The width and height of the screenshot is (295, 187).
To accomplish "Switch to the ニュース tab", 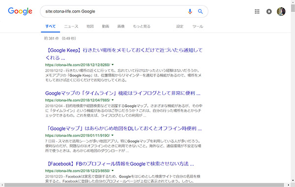I will (x=71, y=27).
